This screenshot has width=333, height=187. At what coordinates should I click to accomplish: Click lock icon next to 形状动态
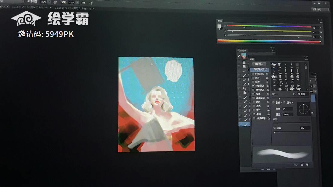click(x=267, y=74)
